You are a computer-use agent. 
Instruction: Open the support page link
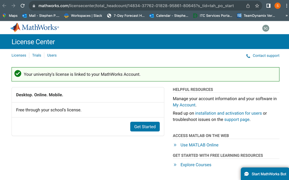(x=237, y=120)
